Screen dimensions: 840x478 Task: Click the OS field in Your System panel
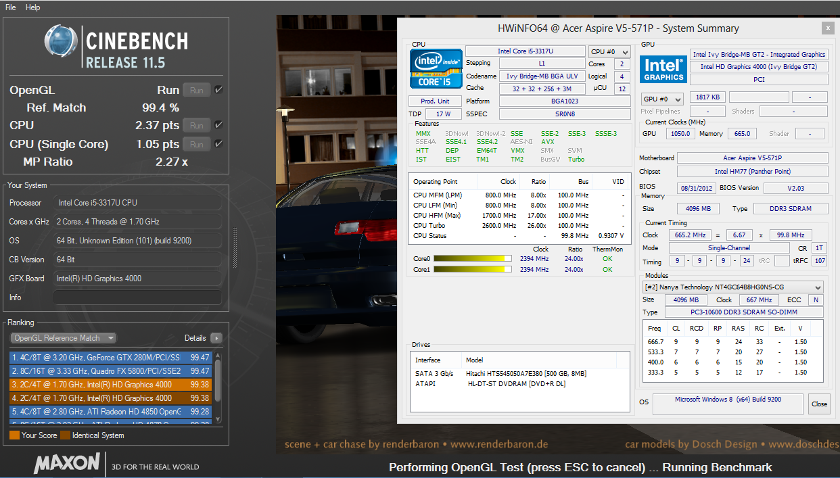[137, 241]
